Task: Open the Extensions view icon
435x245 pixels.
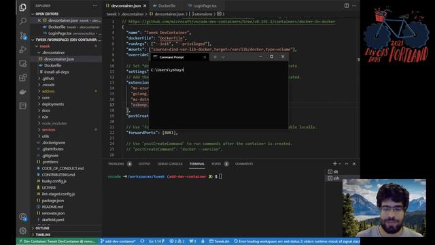Action: coord(22,78)
